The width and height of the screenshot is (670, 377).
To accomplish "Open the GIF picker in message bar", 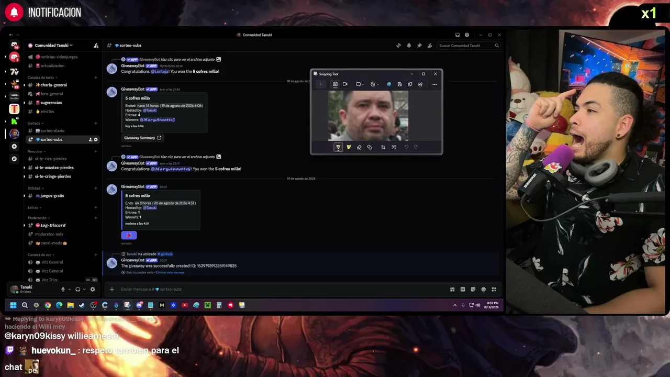I will pos(463,289).
